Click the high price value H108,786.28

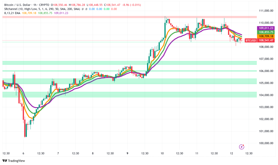[x=77, y=5]
